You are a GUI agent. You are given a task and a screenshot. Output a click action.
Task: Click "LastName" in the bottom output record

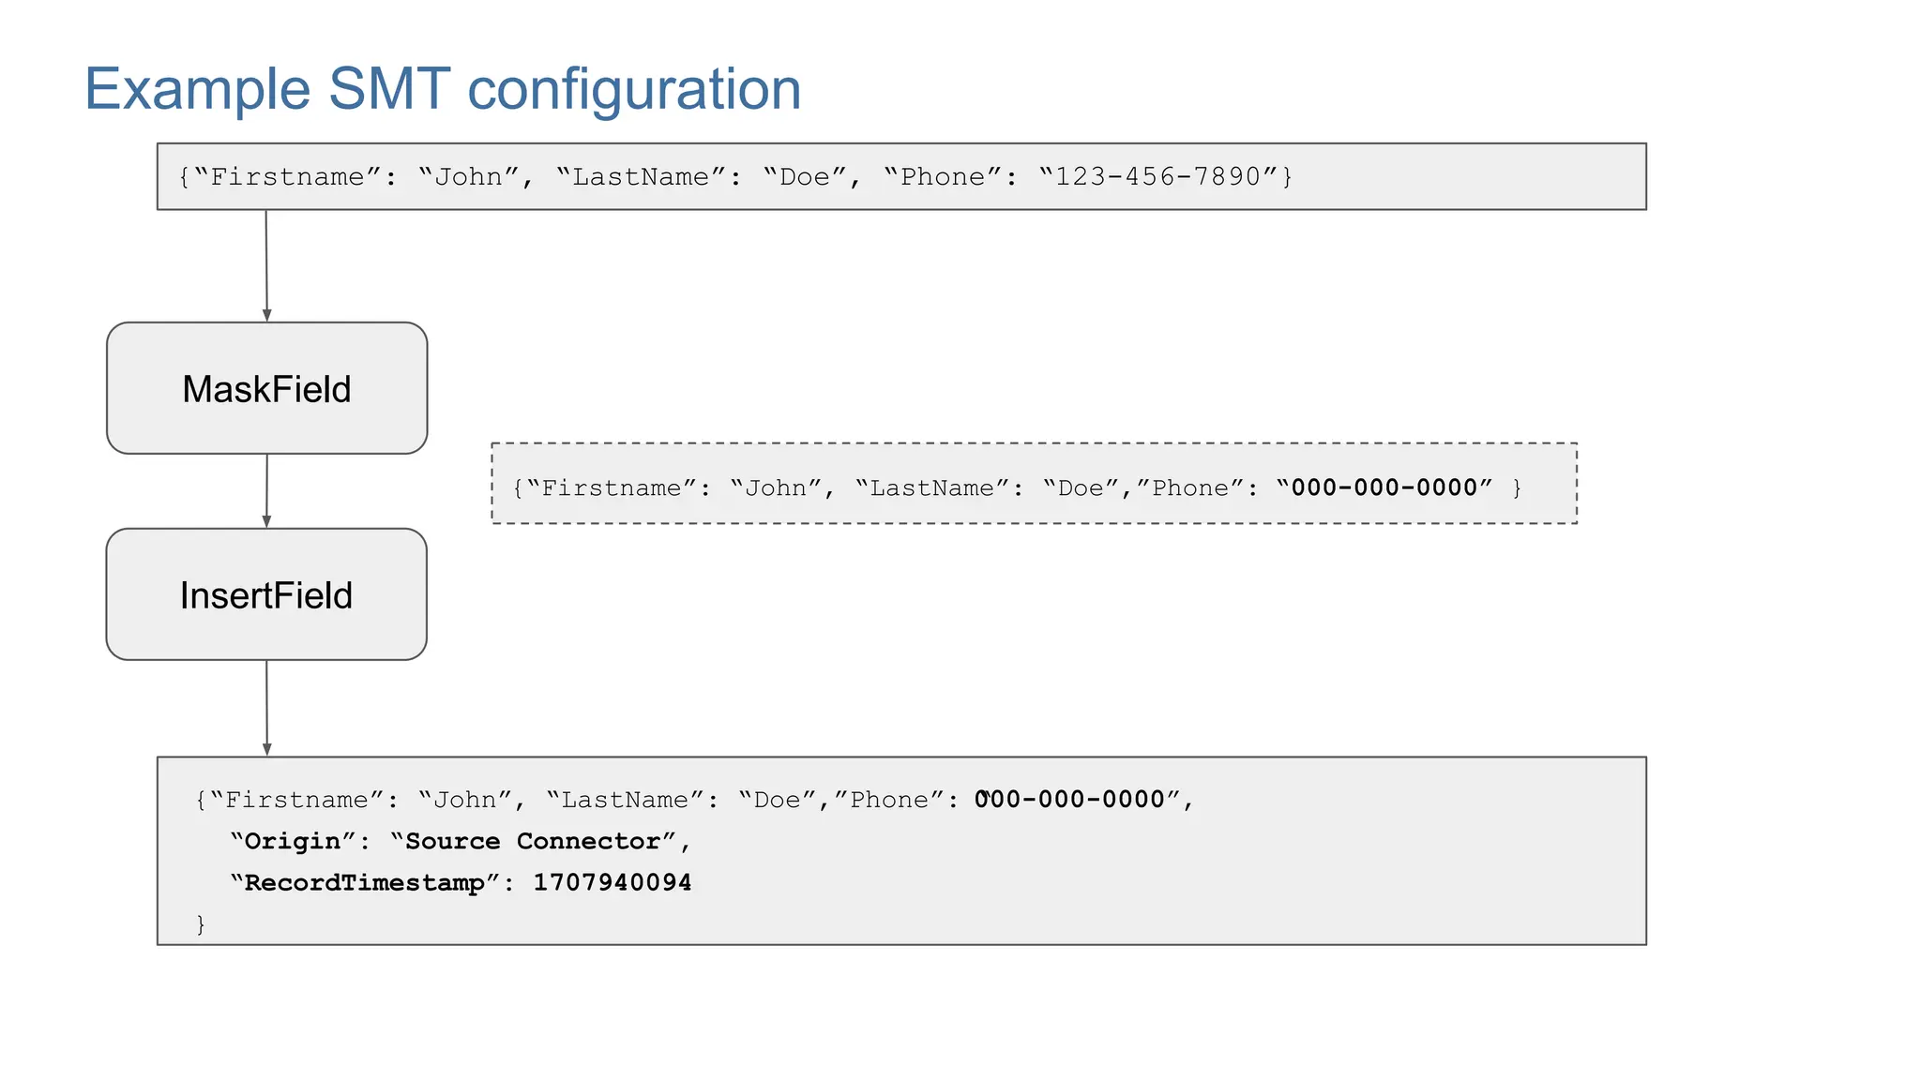click(625, 801)
